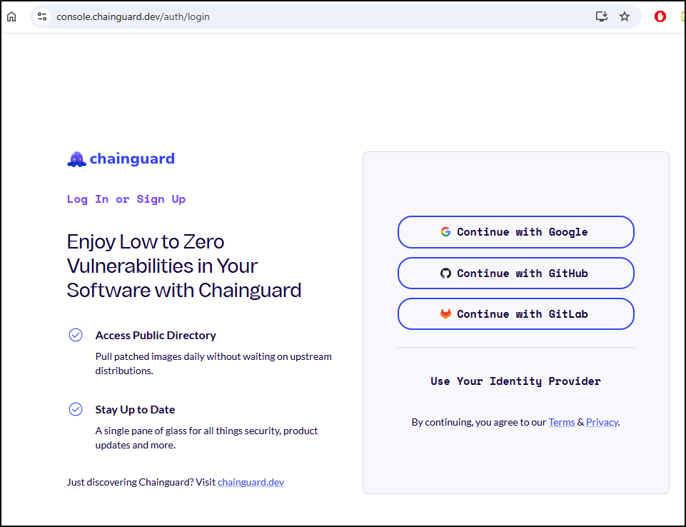Click the 'chainguard' brand wordmark
This screenshot has height=527, width=686.
pyautogui.click(x=132, y=159)
